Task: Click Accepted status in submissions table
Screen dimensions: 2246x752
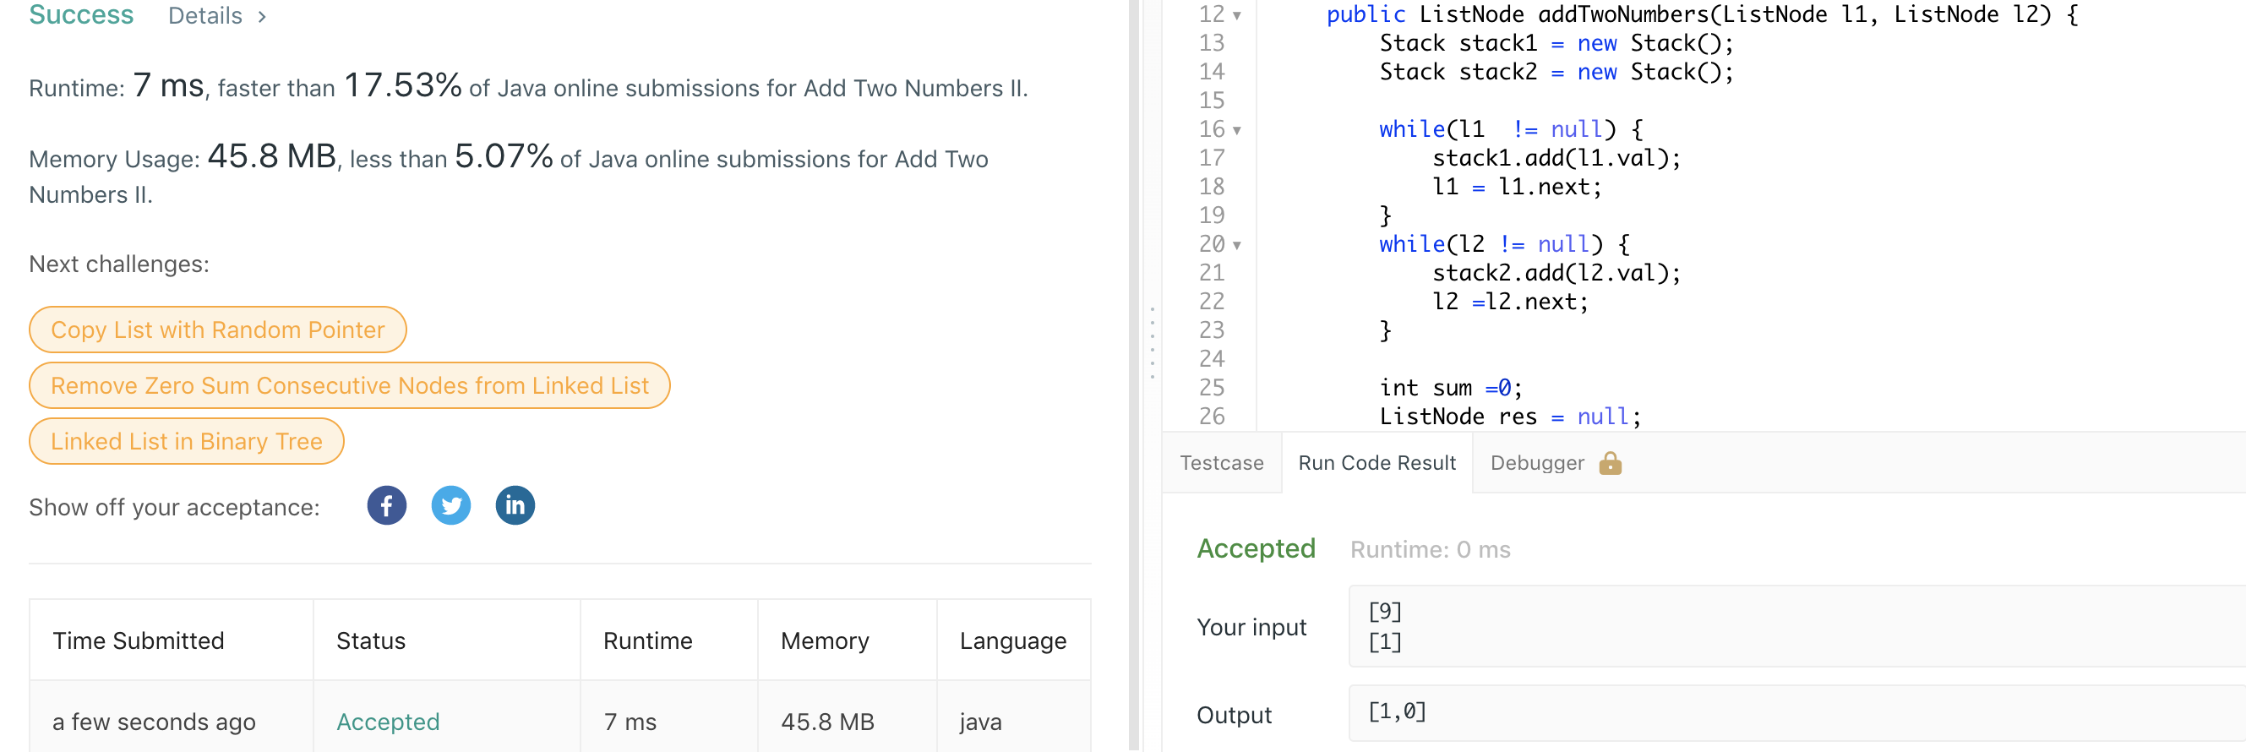Action: [387, 722]
